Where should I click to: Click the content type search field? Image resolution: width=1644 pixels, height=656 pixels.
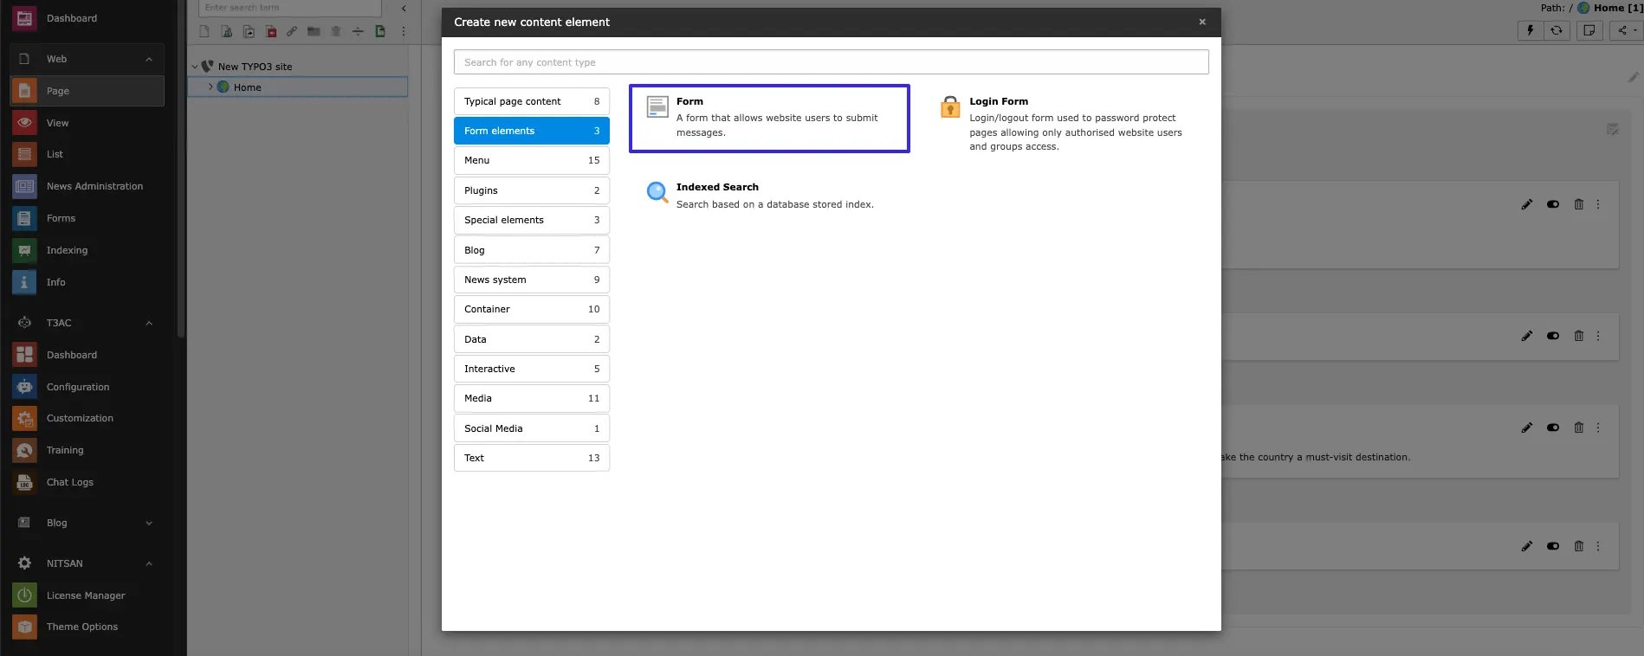[x=831, y=62]
